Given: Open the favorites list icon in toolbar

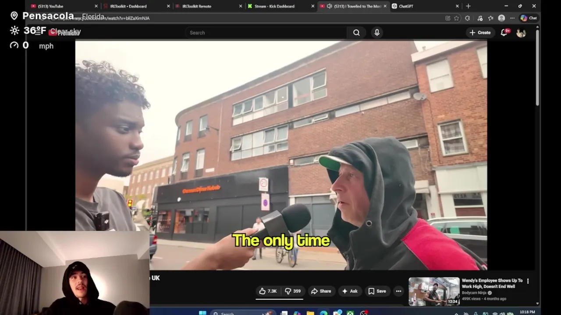Looking at the screenshot, I should pyautogui.click(x=490, y=18).
